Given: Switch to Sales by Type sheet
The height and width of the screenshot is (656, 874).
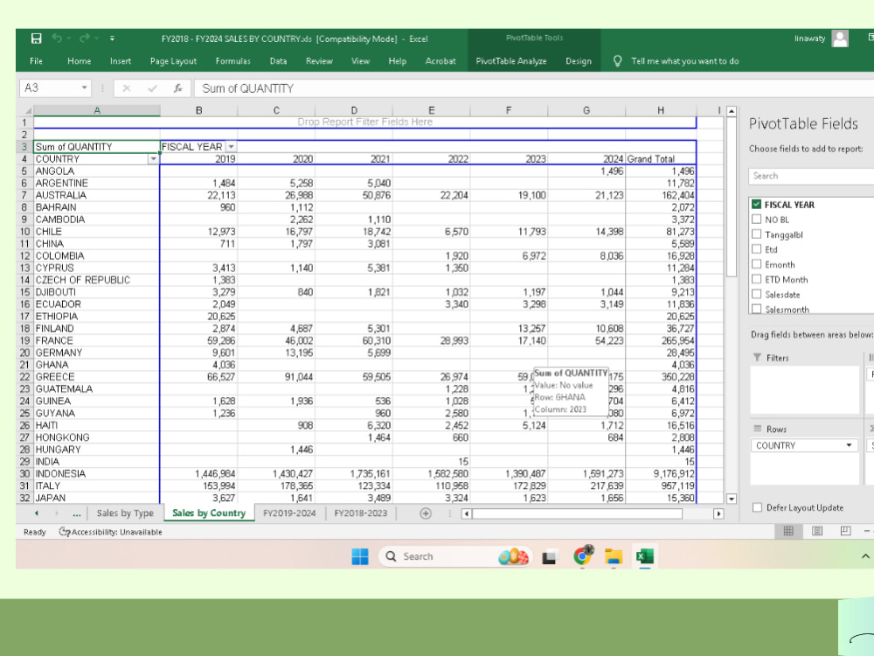Looking at the screenshot, I should point(125,513).
